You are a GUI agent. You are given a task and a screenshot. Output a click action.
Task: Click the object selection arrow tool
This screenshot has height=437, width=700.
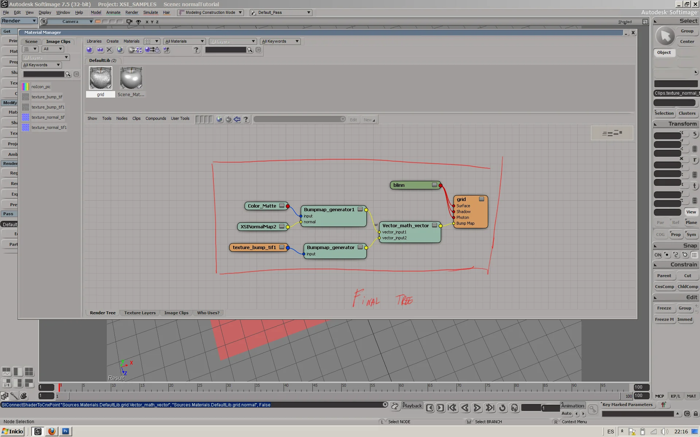click(665, 36)
